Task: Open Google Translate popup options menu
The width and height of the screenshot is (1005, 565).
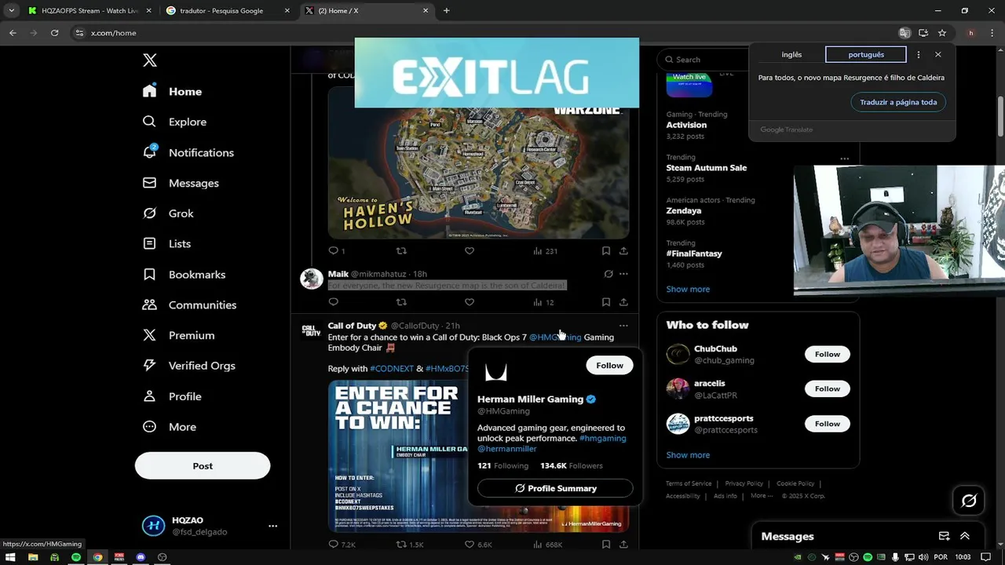Action: [918, 55]
